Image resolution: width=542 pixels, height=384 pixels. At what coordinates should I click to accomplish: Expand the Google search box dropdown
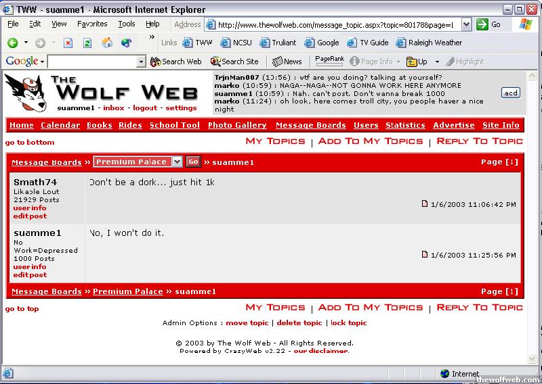[x=141, y=62]
